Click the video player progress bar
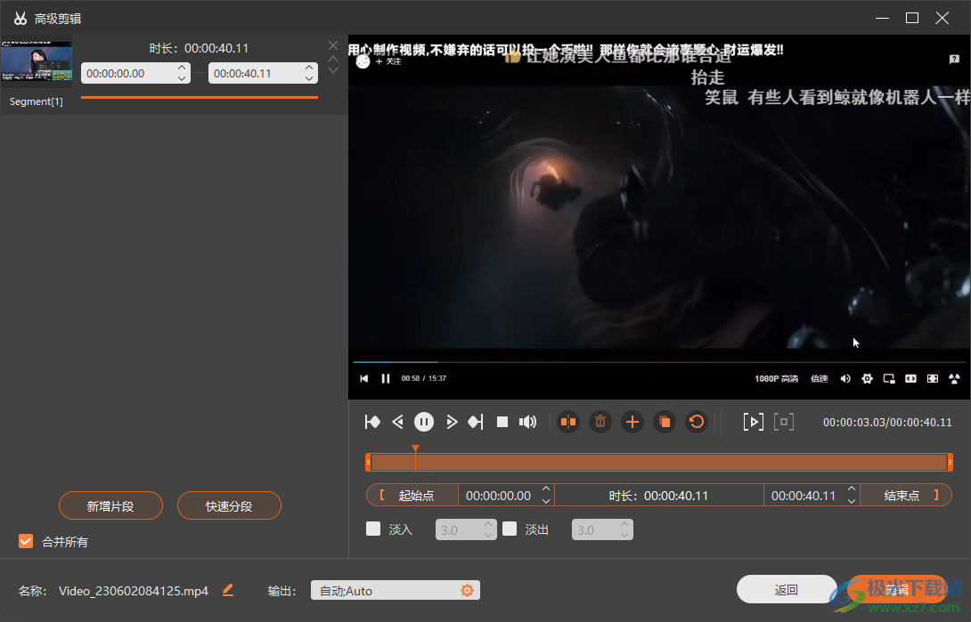Viewport: 971px width, 622px height. 659,361
